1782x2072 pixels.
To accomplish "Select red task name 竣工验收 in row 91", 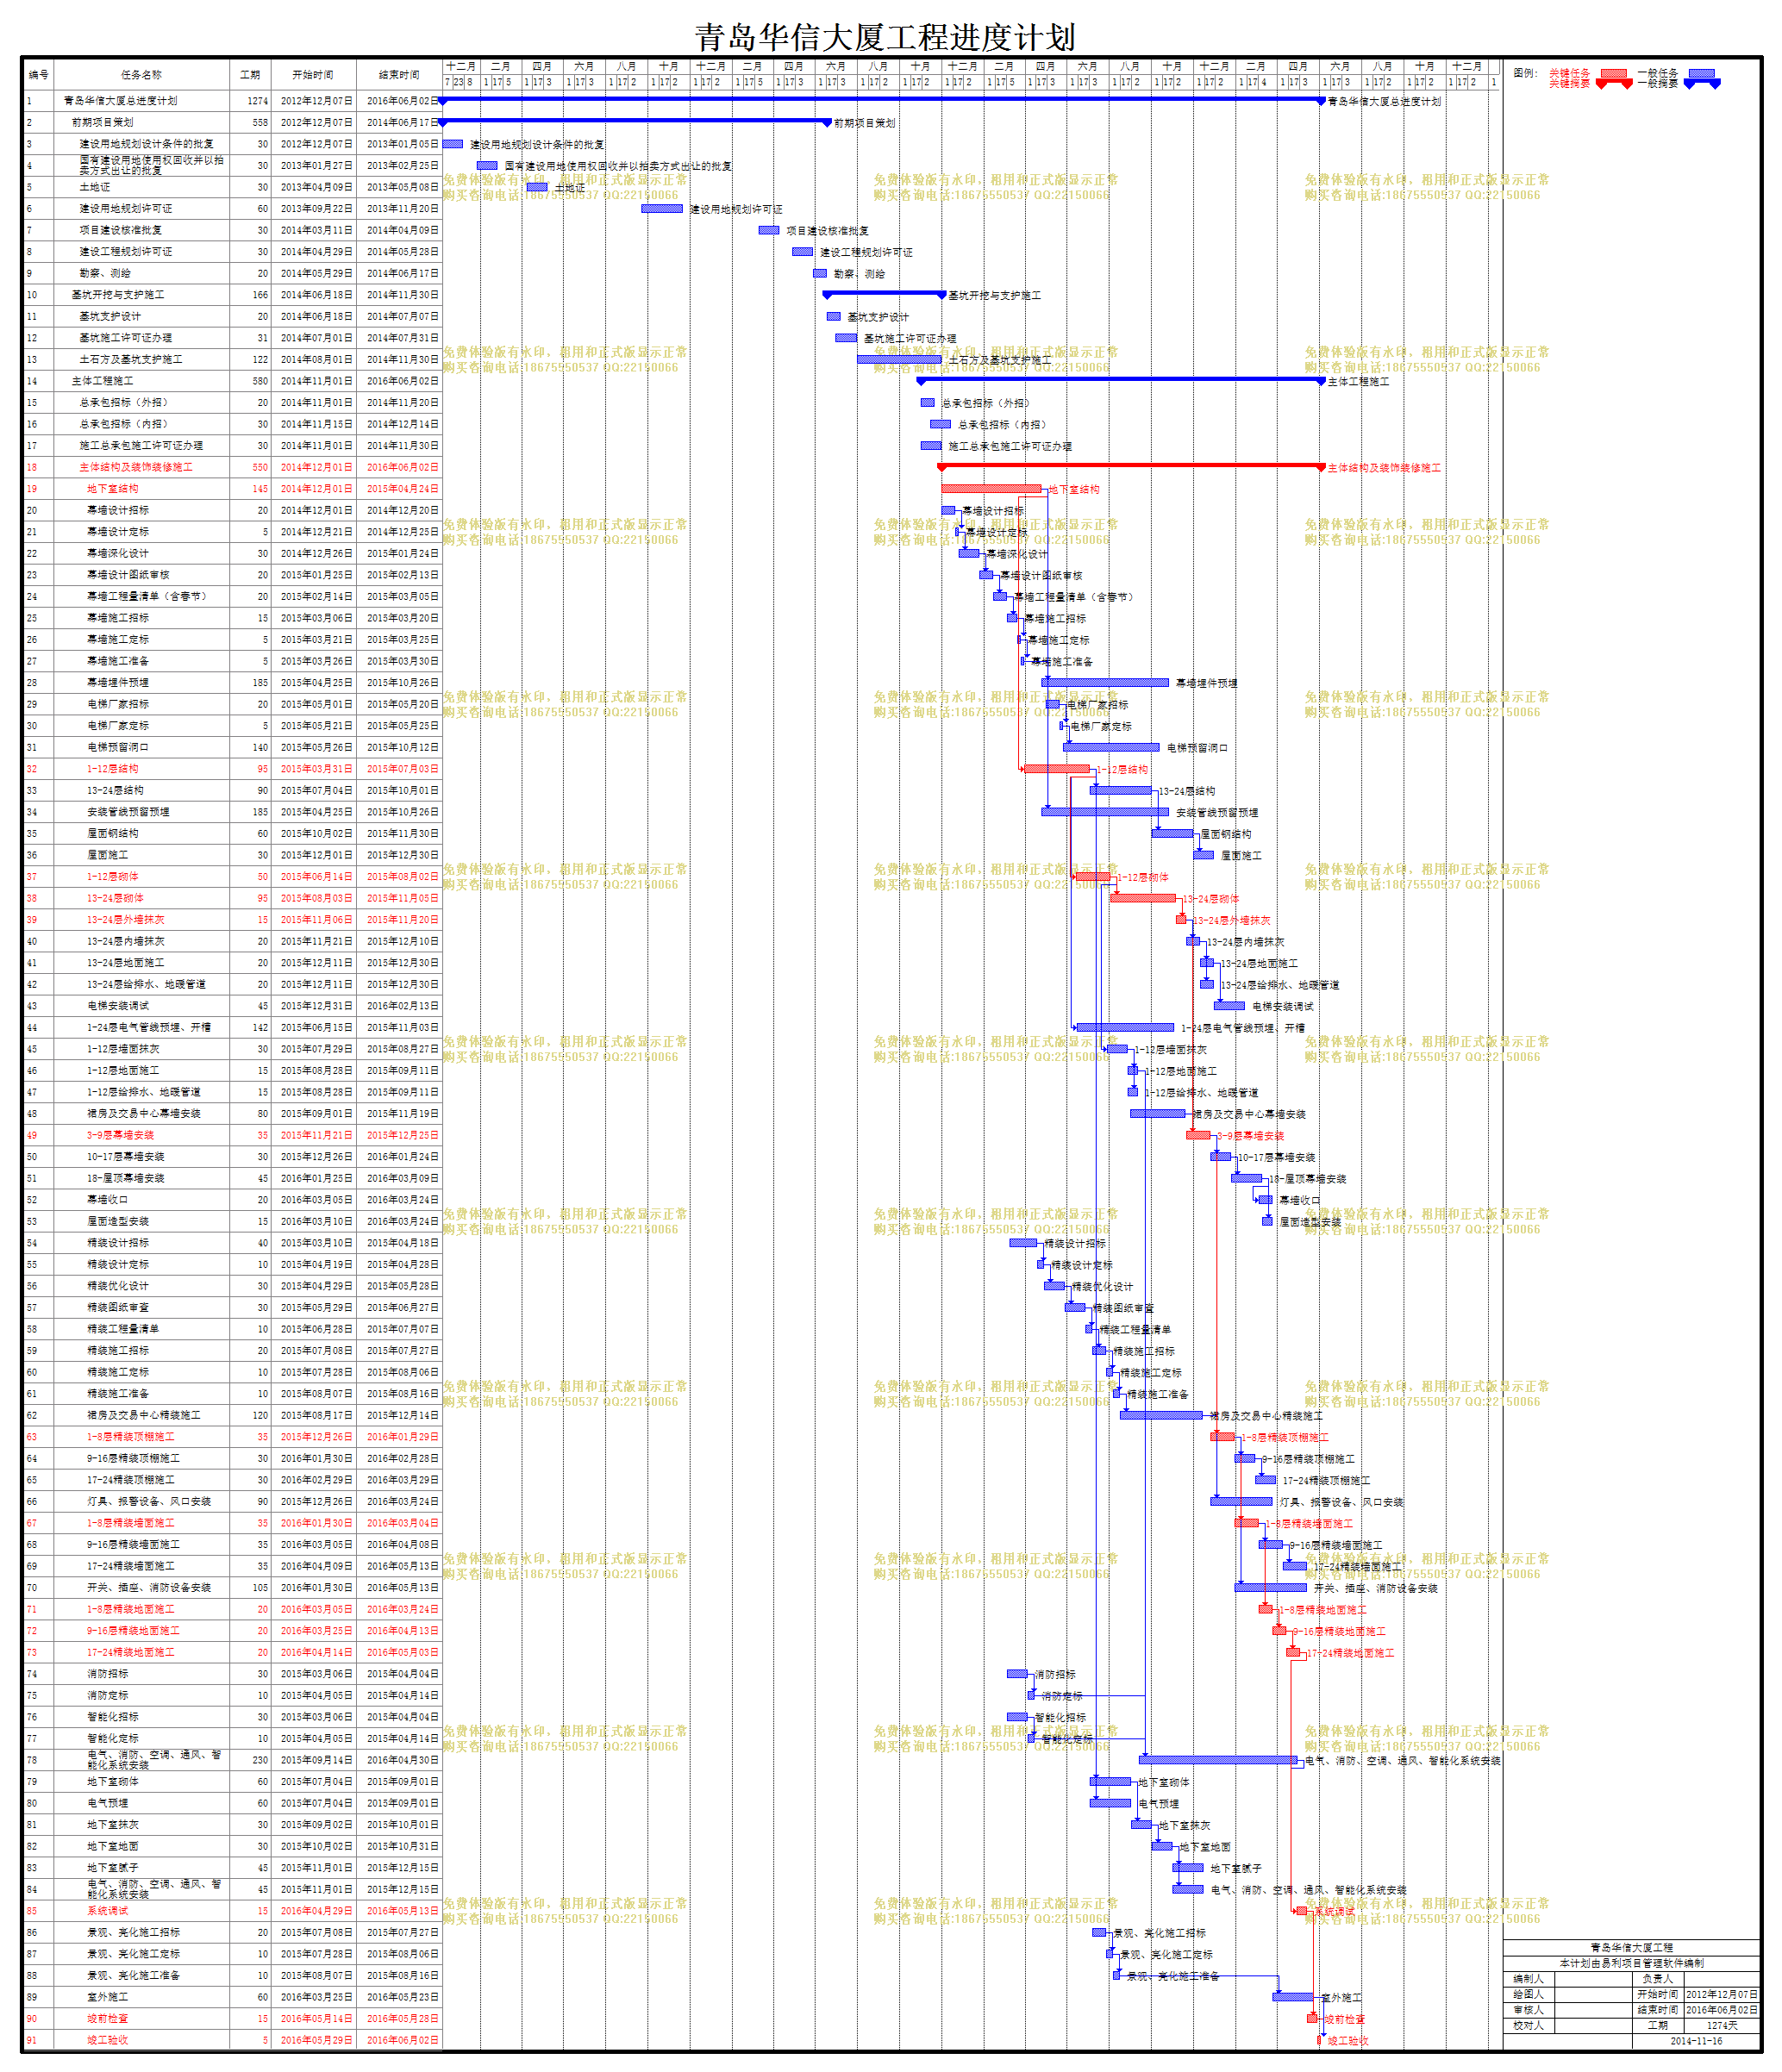I will (108, 2040).
